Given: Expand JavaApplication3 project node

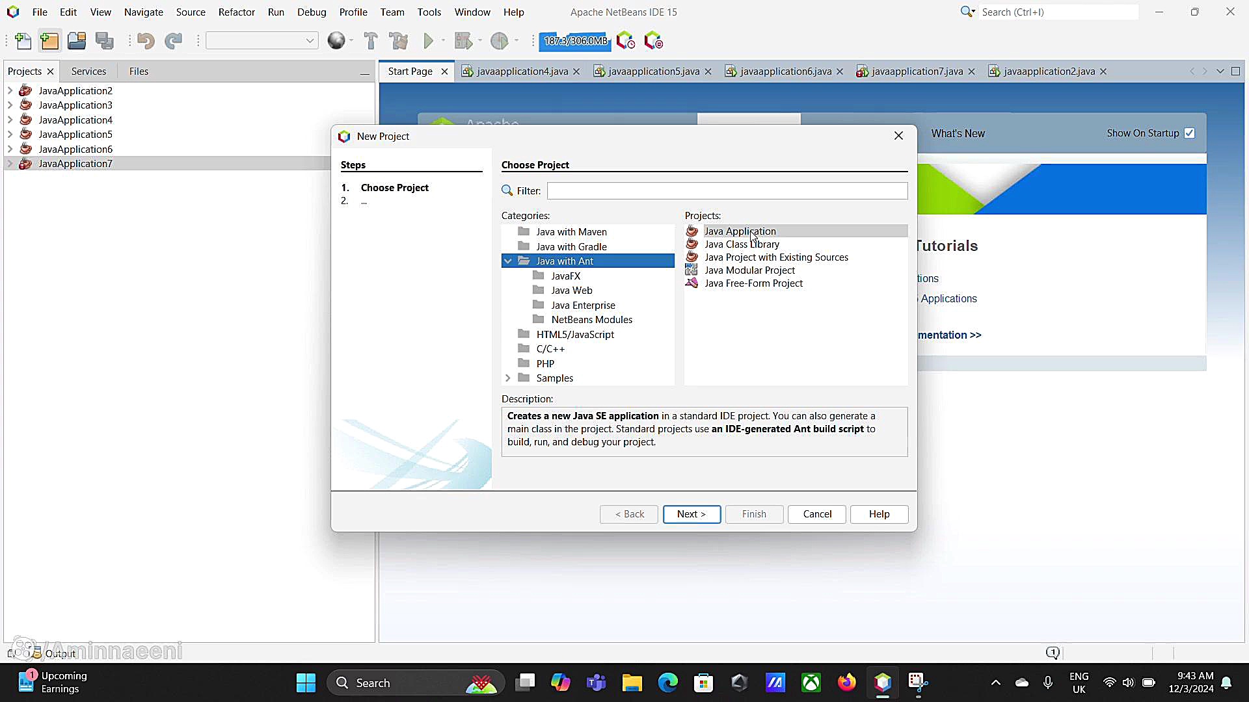Looking at the screenshot, I should 10,105.
